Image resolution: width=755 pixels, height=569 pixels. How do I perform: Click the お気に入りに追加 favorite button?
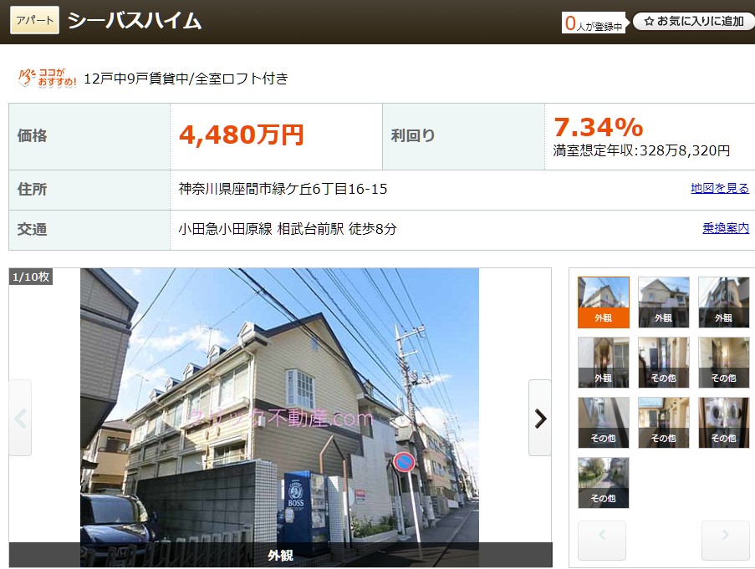tap(693, 22)
